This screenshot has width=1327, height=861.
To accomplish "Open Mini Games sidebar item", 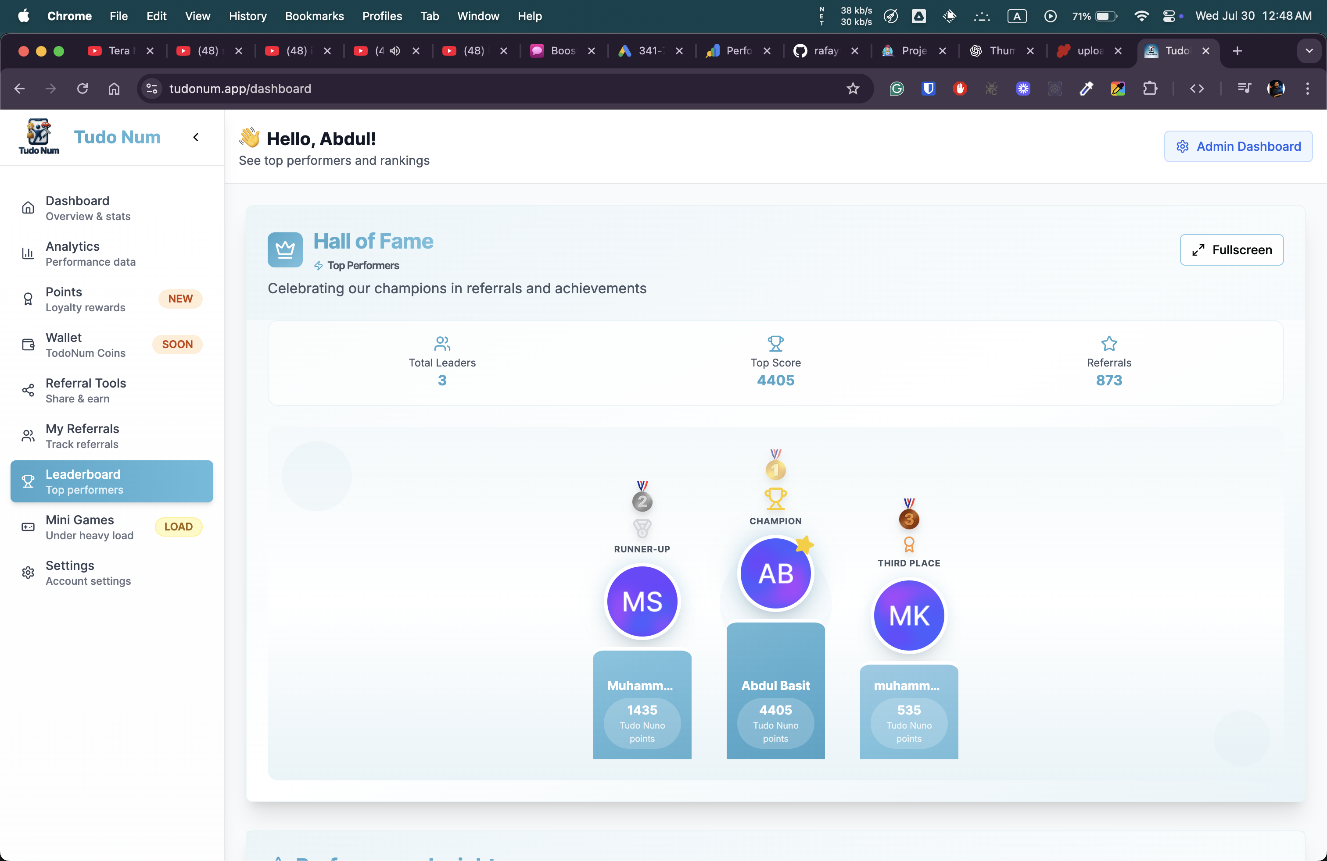I will pos(111,527).
